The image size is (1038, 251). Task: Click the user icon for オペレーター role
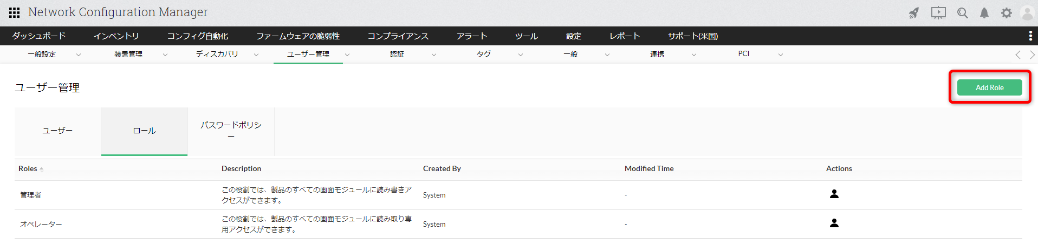[834, 223]
